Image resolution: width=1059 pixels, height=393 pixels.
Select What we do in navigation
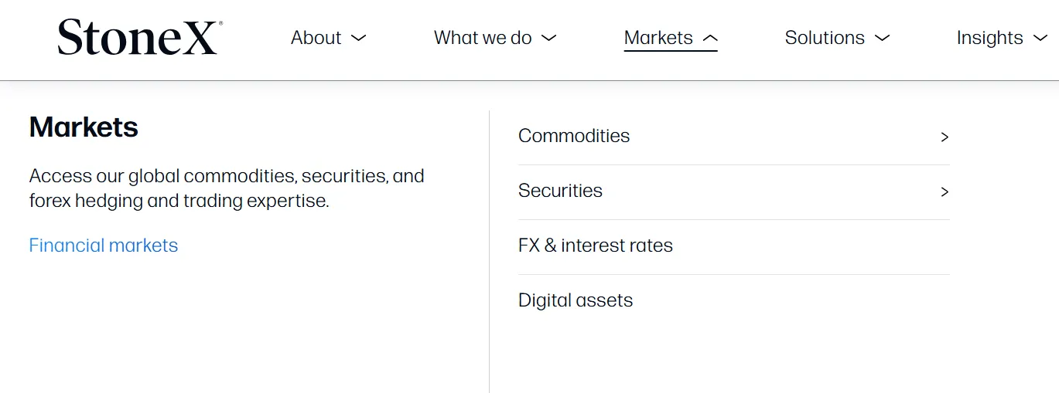483,38
